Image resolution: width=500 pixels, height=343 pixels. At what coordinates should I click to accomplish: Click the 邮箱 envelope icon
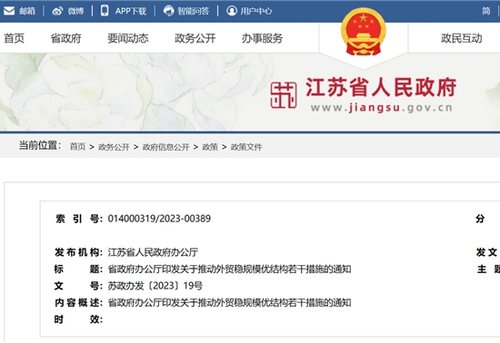pyautogui.click(x=9, y=11)
